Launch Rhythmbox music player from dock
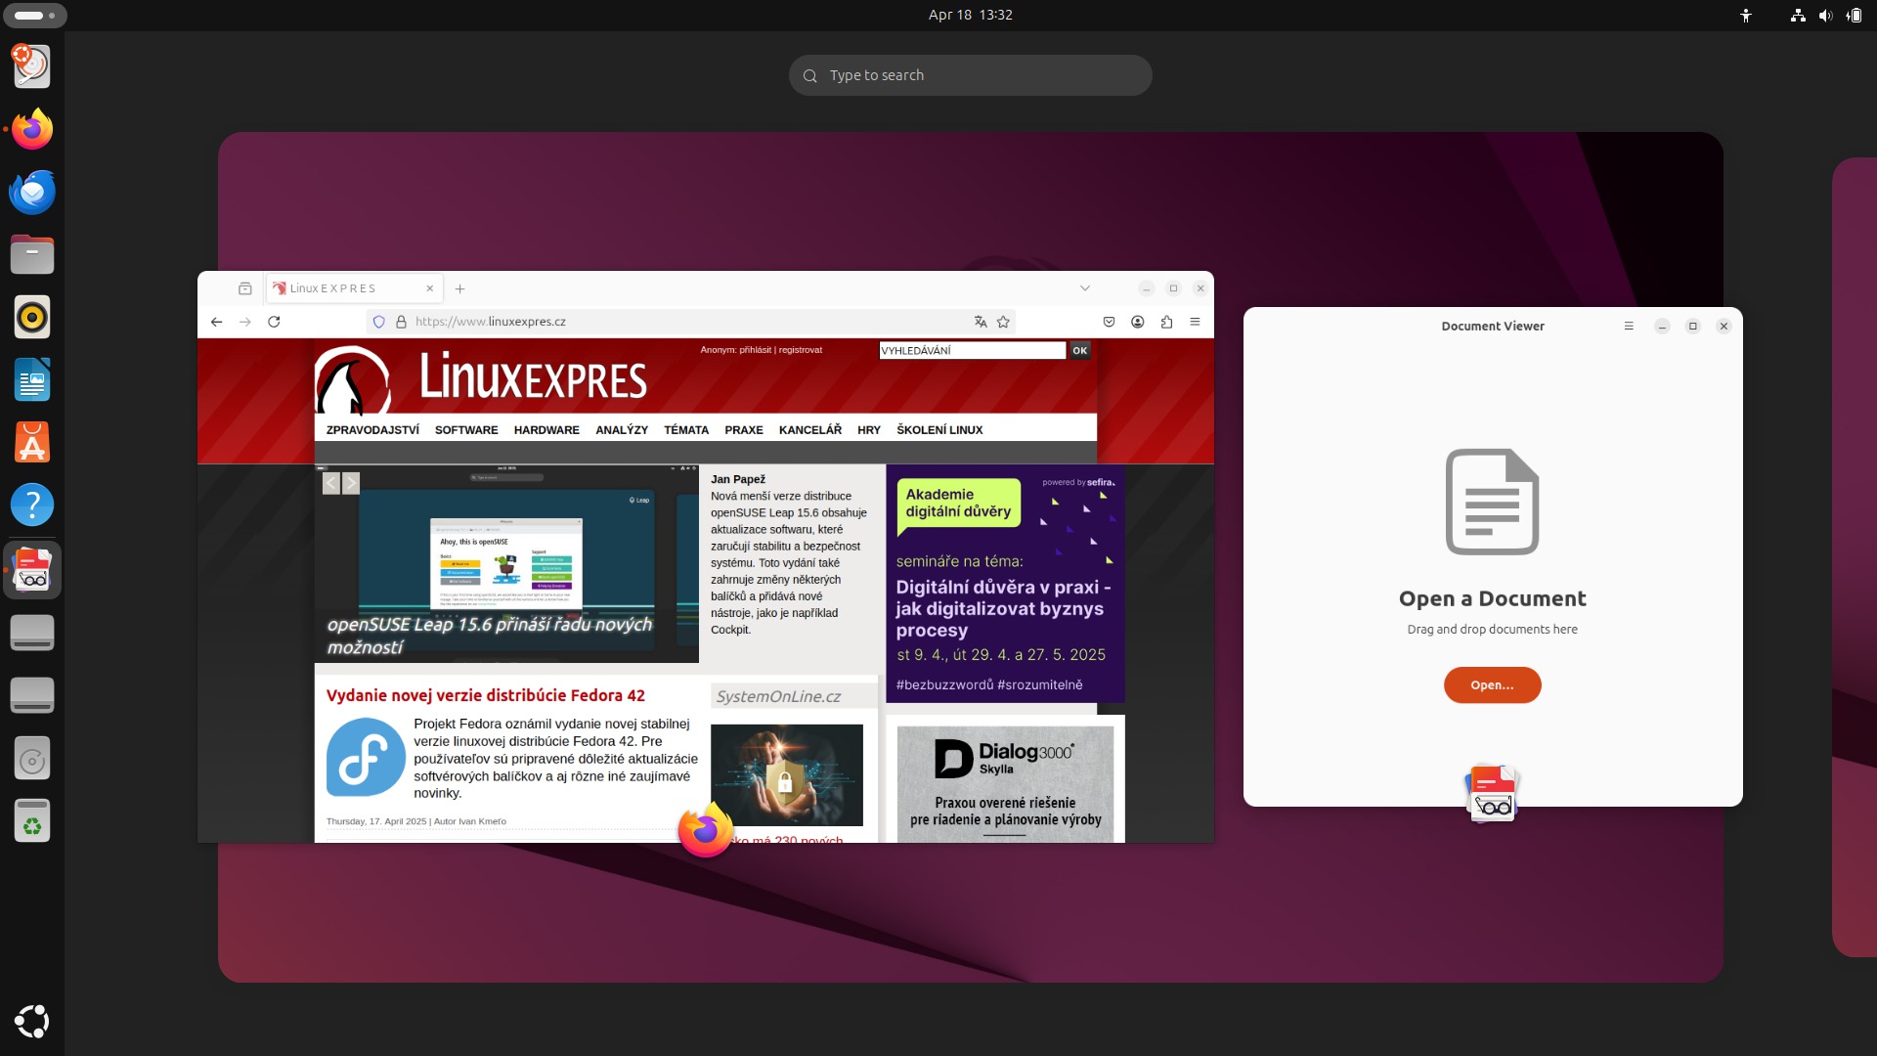 (32, 317)
